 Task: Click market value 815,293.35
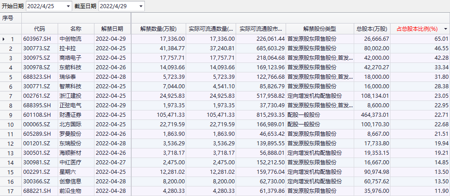click(271, 115)
